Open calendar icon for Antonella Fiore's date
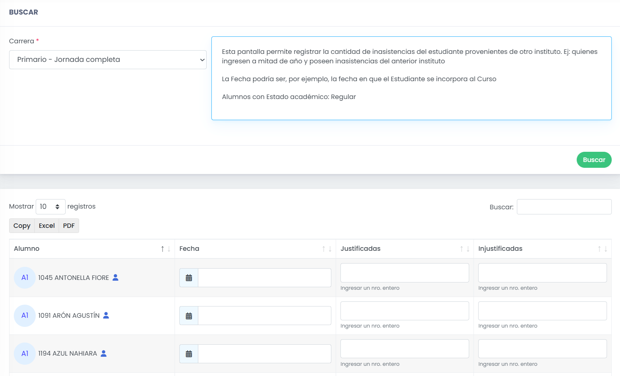The image size is (620, 376). point(189,278)
